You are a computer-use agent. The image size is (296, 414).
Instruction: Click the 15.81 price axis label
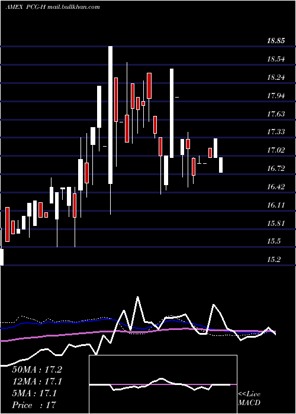(x=276, y=224)
